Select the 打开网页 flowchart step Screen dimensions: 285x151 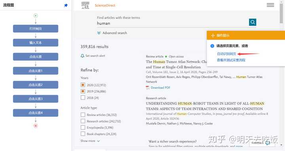pyautogui.click(x=36, y=29)
